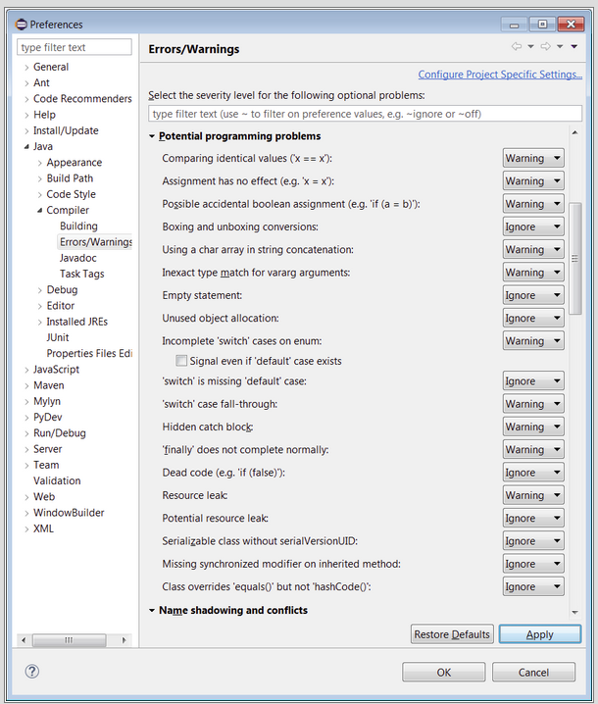Expand Name shadowing and conflicts section

[x=152, y=610]
